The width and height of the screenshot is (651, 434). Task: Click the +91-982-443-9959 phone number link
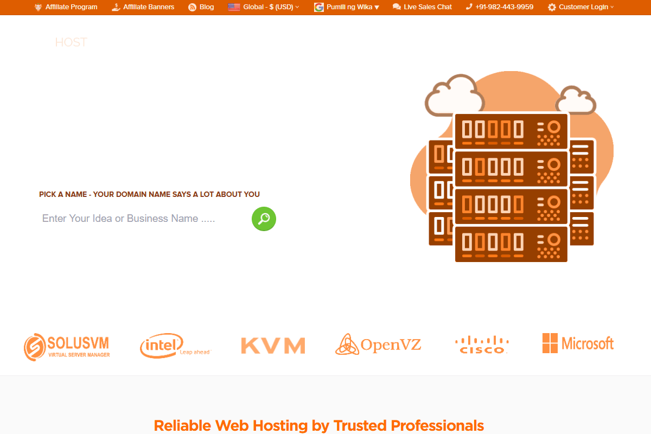point(505,7)
